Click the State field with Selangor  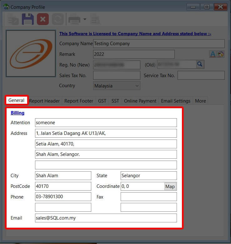tap(148, 176)
